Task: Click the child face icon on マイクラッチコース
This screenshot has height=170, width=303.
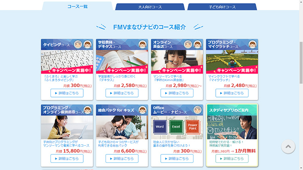Action: 253,45
